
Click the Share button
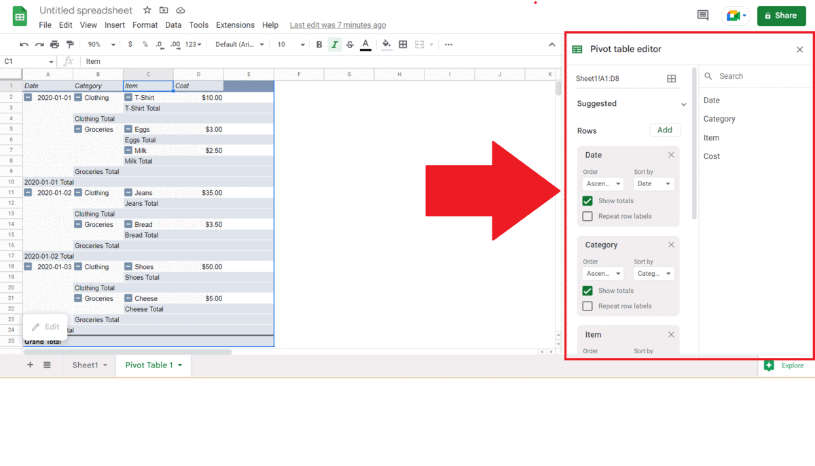pos(781,15)
